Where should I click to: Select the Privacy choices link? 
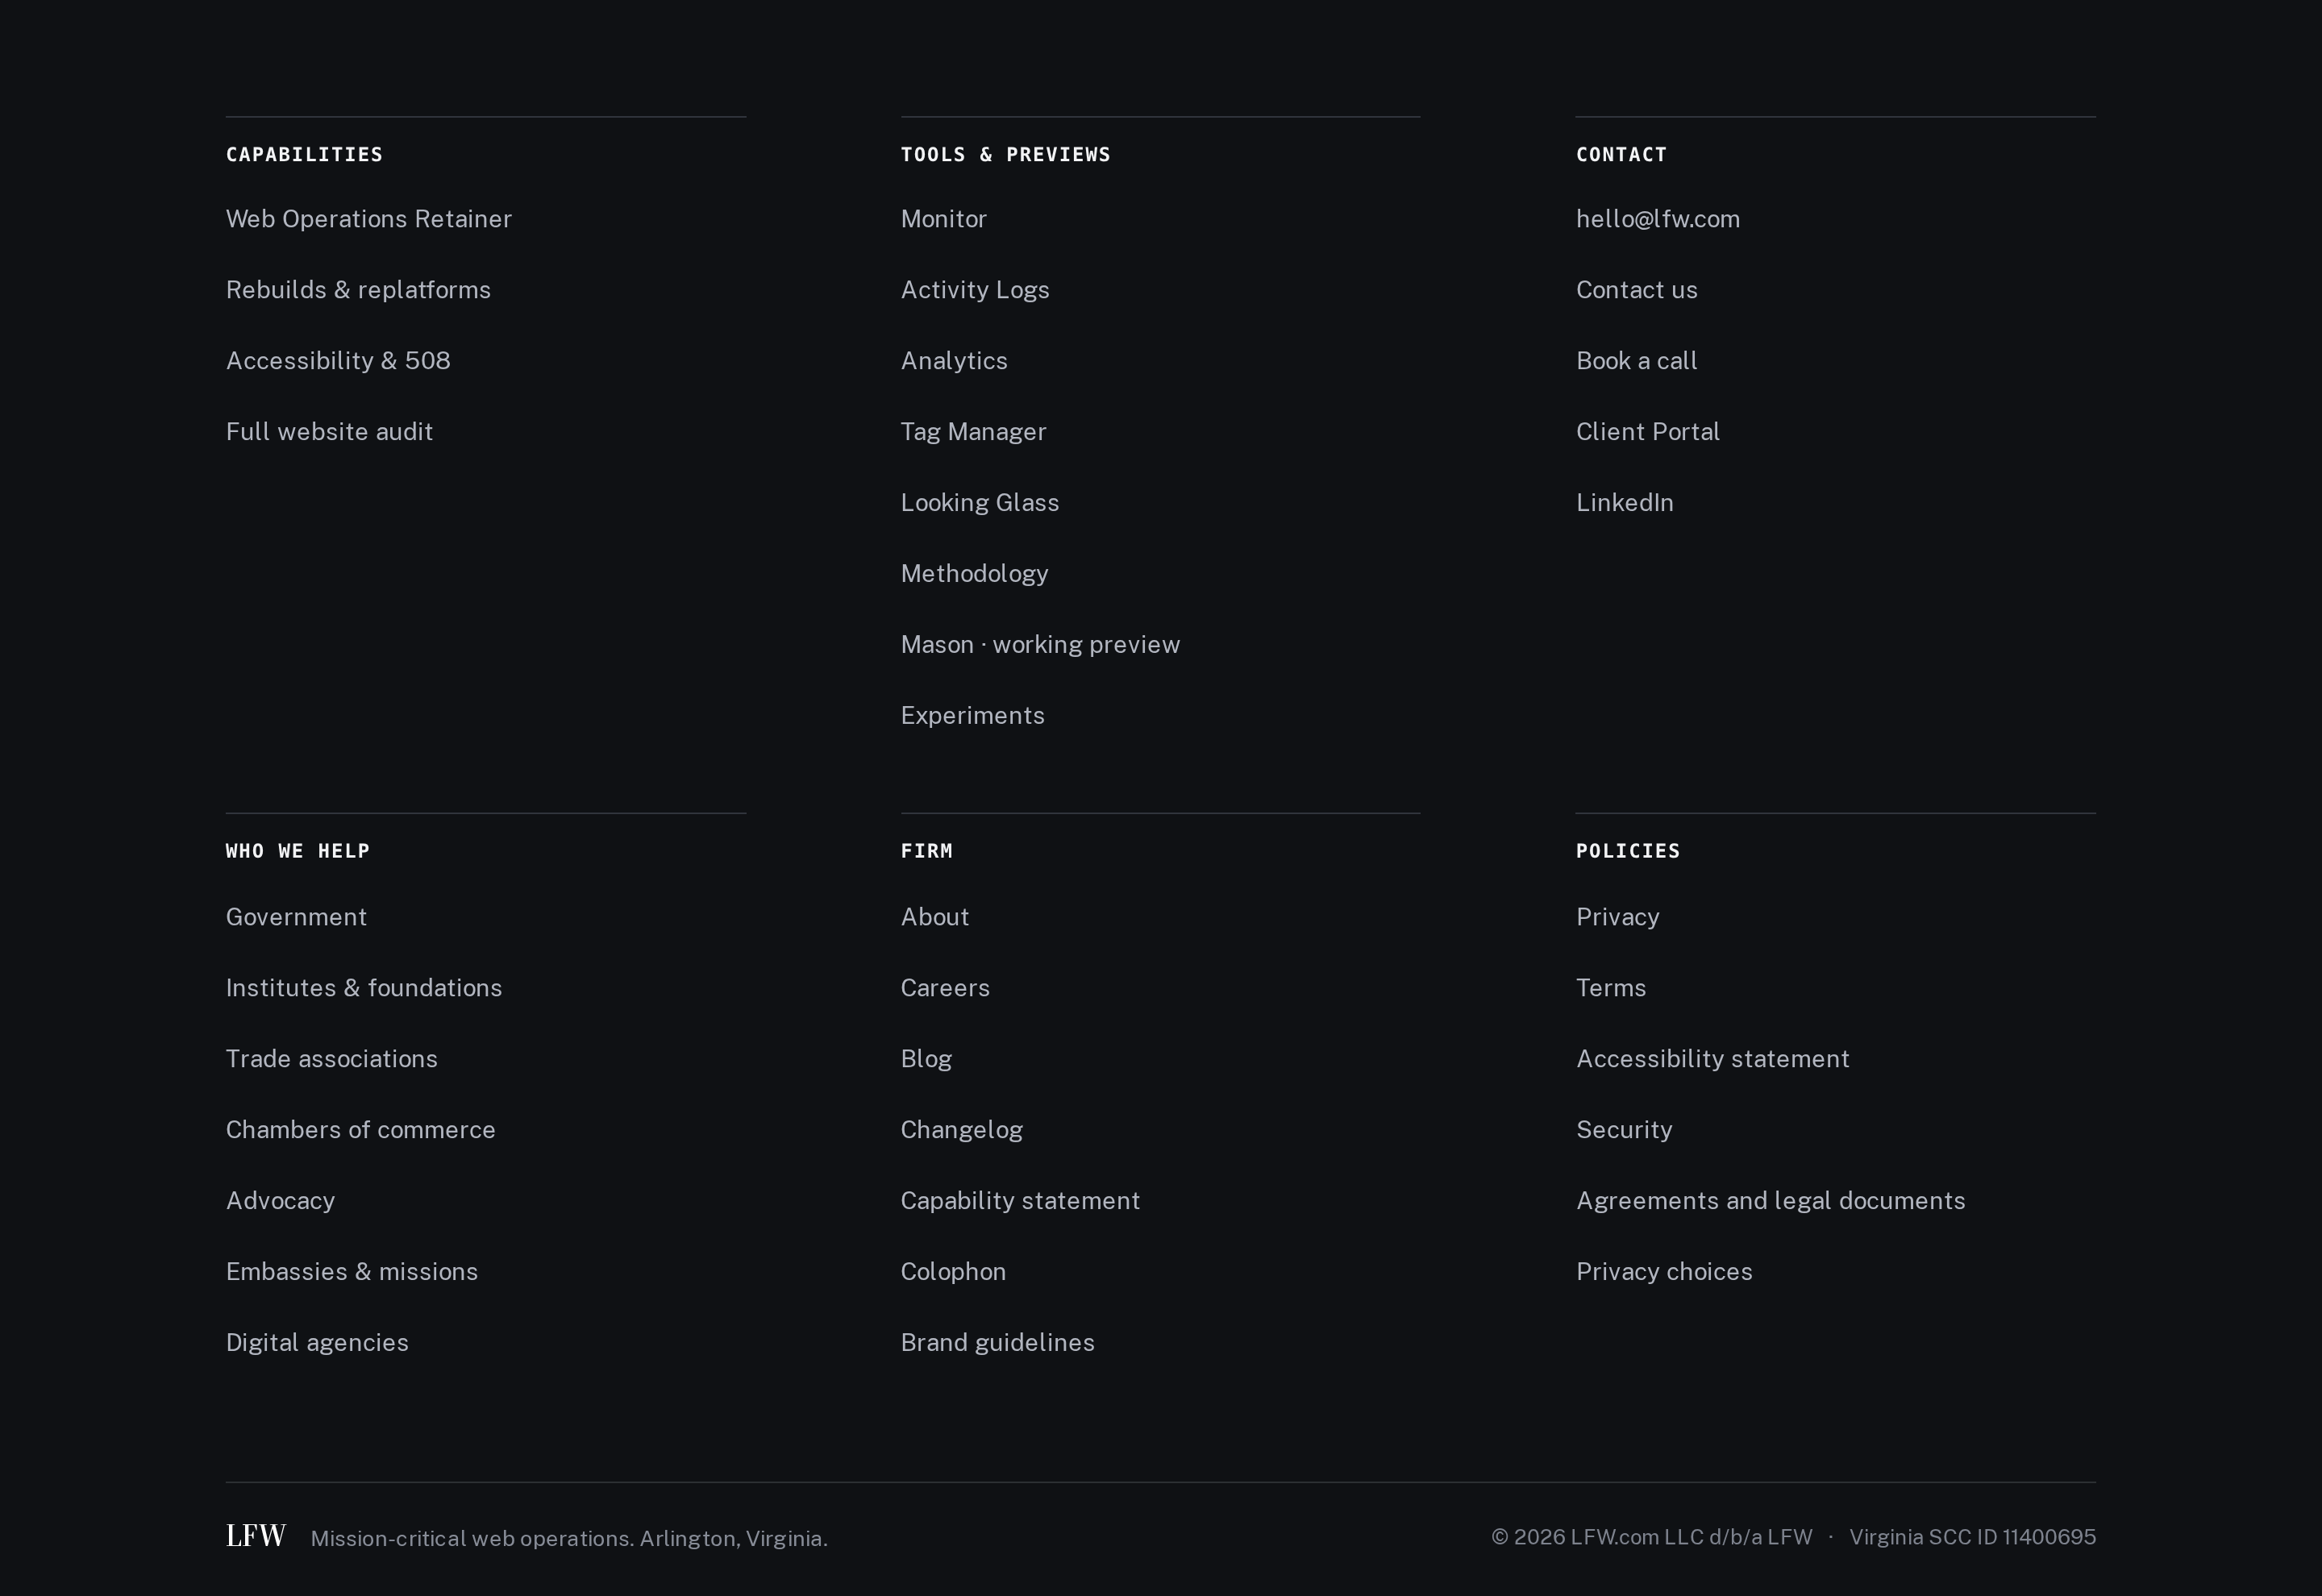1664,1272
